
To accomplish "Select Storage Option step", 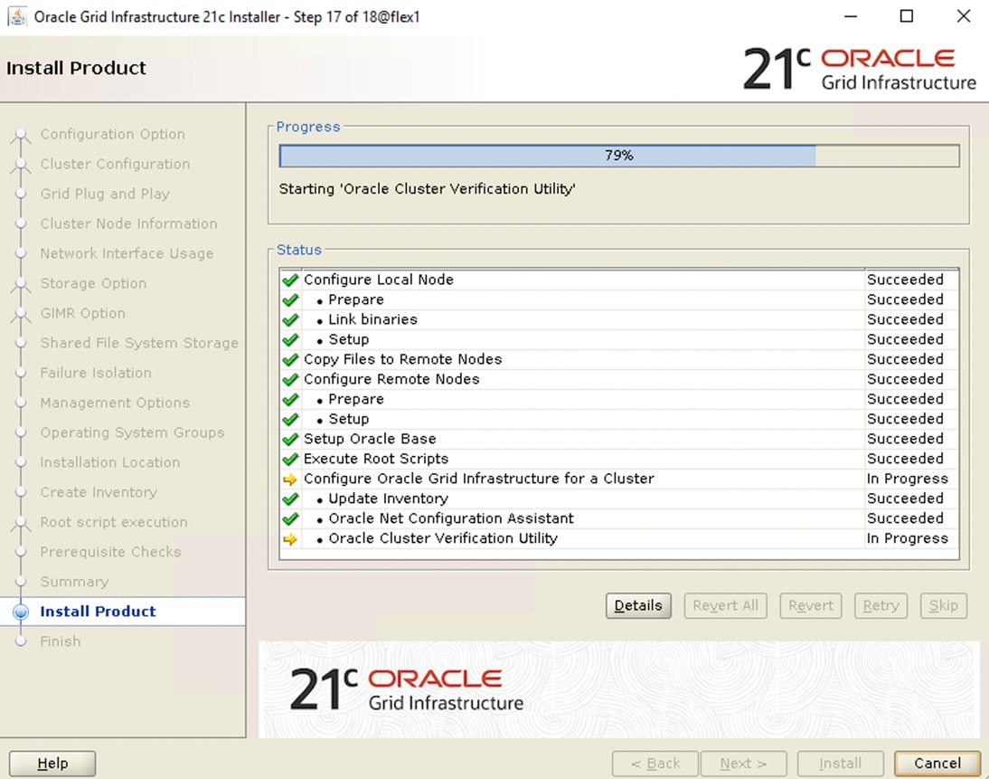I will coord(93,283).
